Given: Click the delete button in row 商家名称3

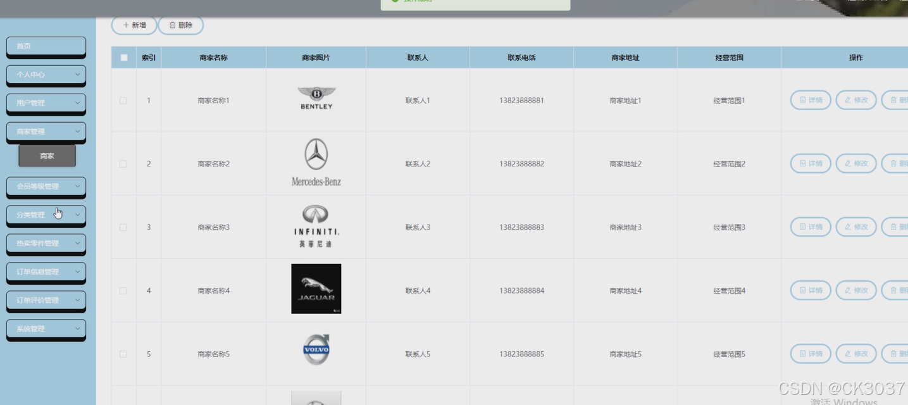Looking at the screenshot, I should click(895, 227).
